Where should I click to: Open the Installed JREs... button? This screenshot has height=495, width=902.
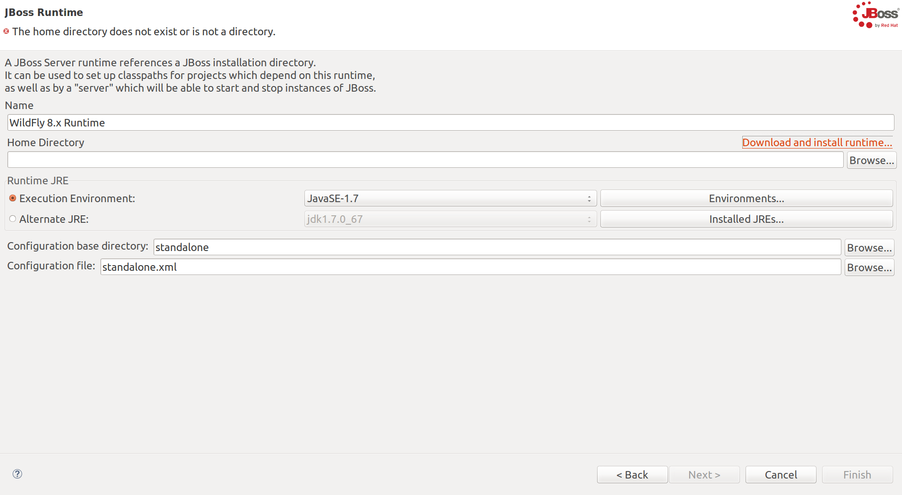tap(746, 219)
